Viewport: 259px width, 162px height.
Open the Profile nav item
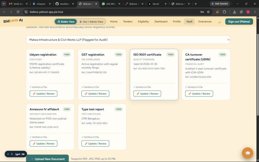pos(177,22)
